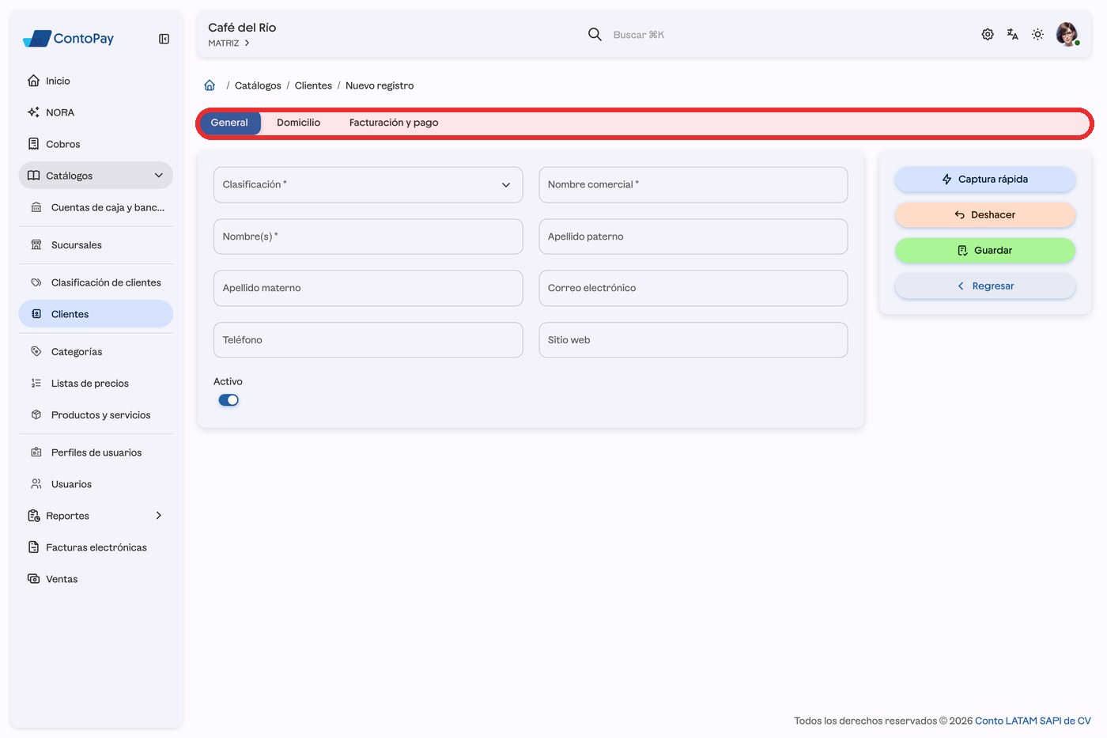Click the ContoPay logo
Screen dimensions: 1107x738
point(68,38)
